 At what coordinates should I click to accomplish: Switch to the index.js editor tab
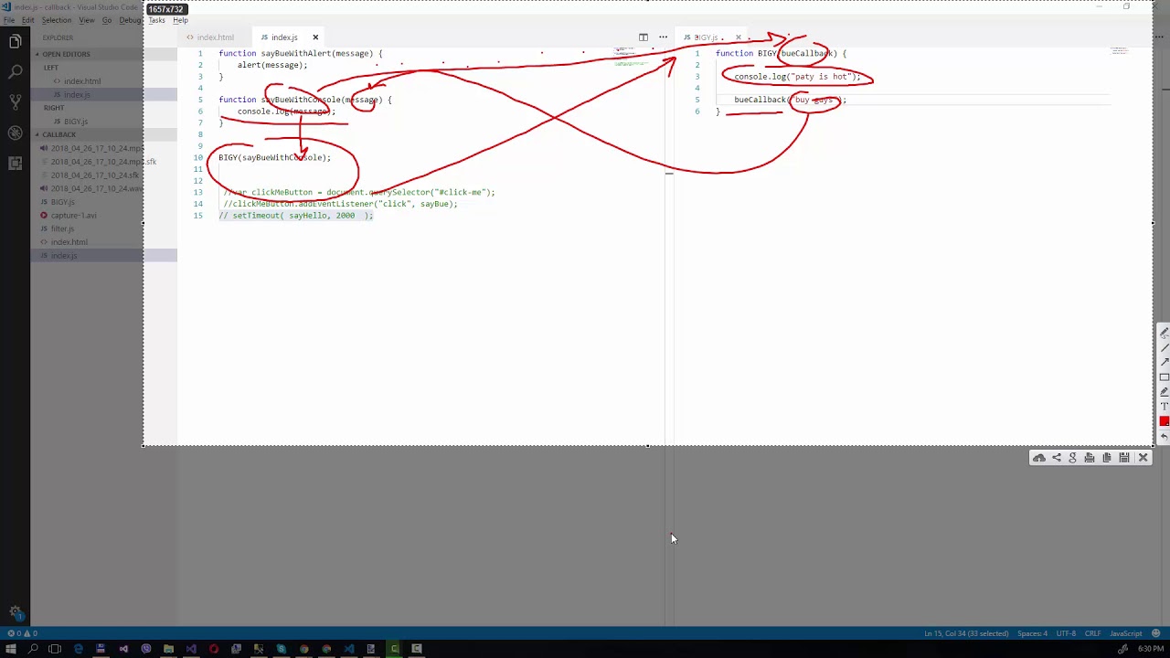(284, 37)
